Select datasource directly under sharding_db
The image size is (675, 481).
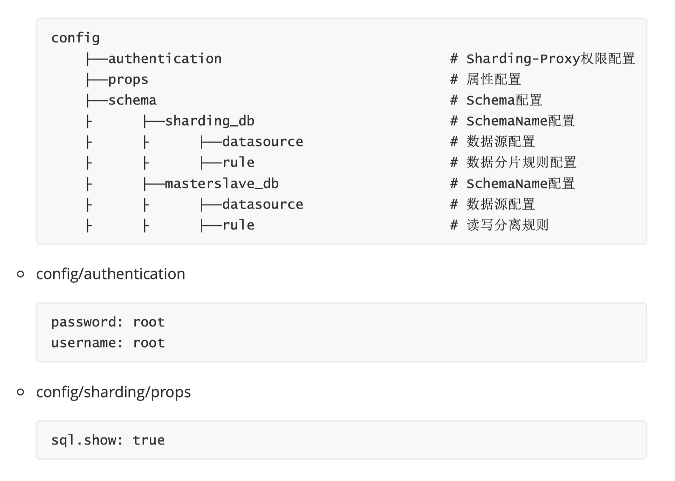point(262,142)
